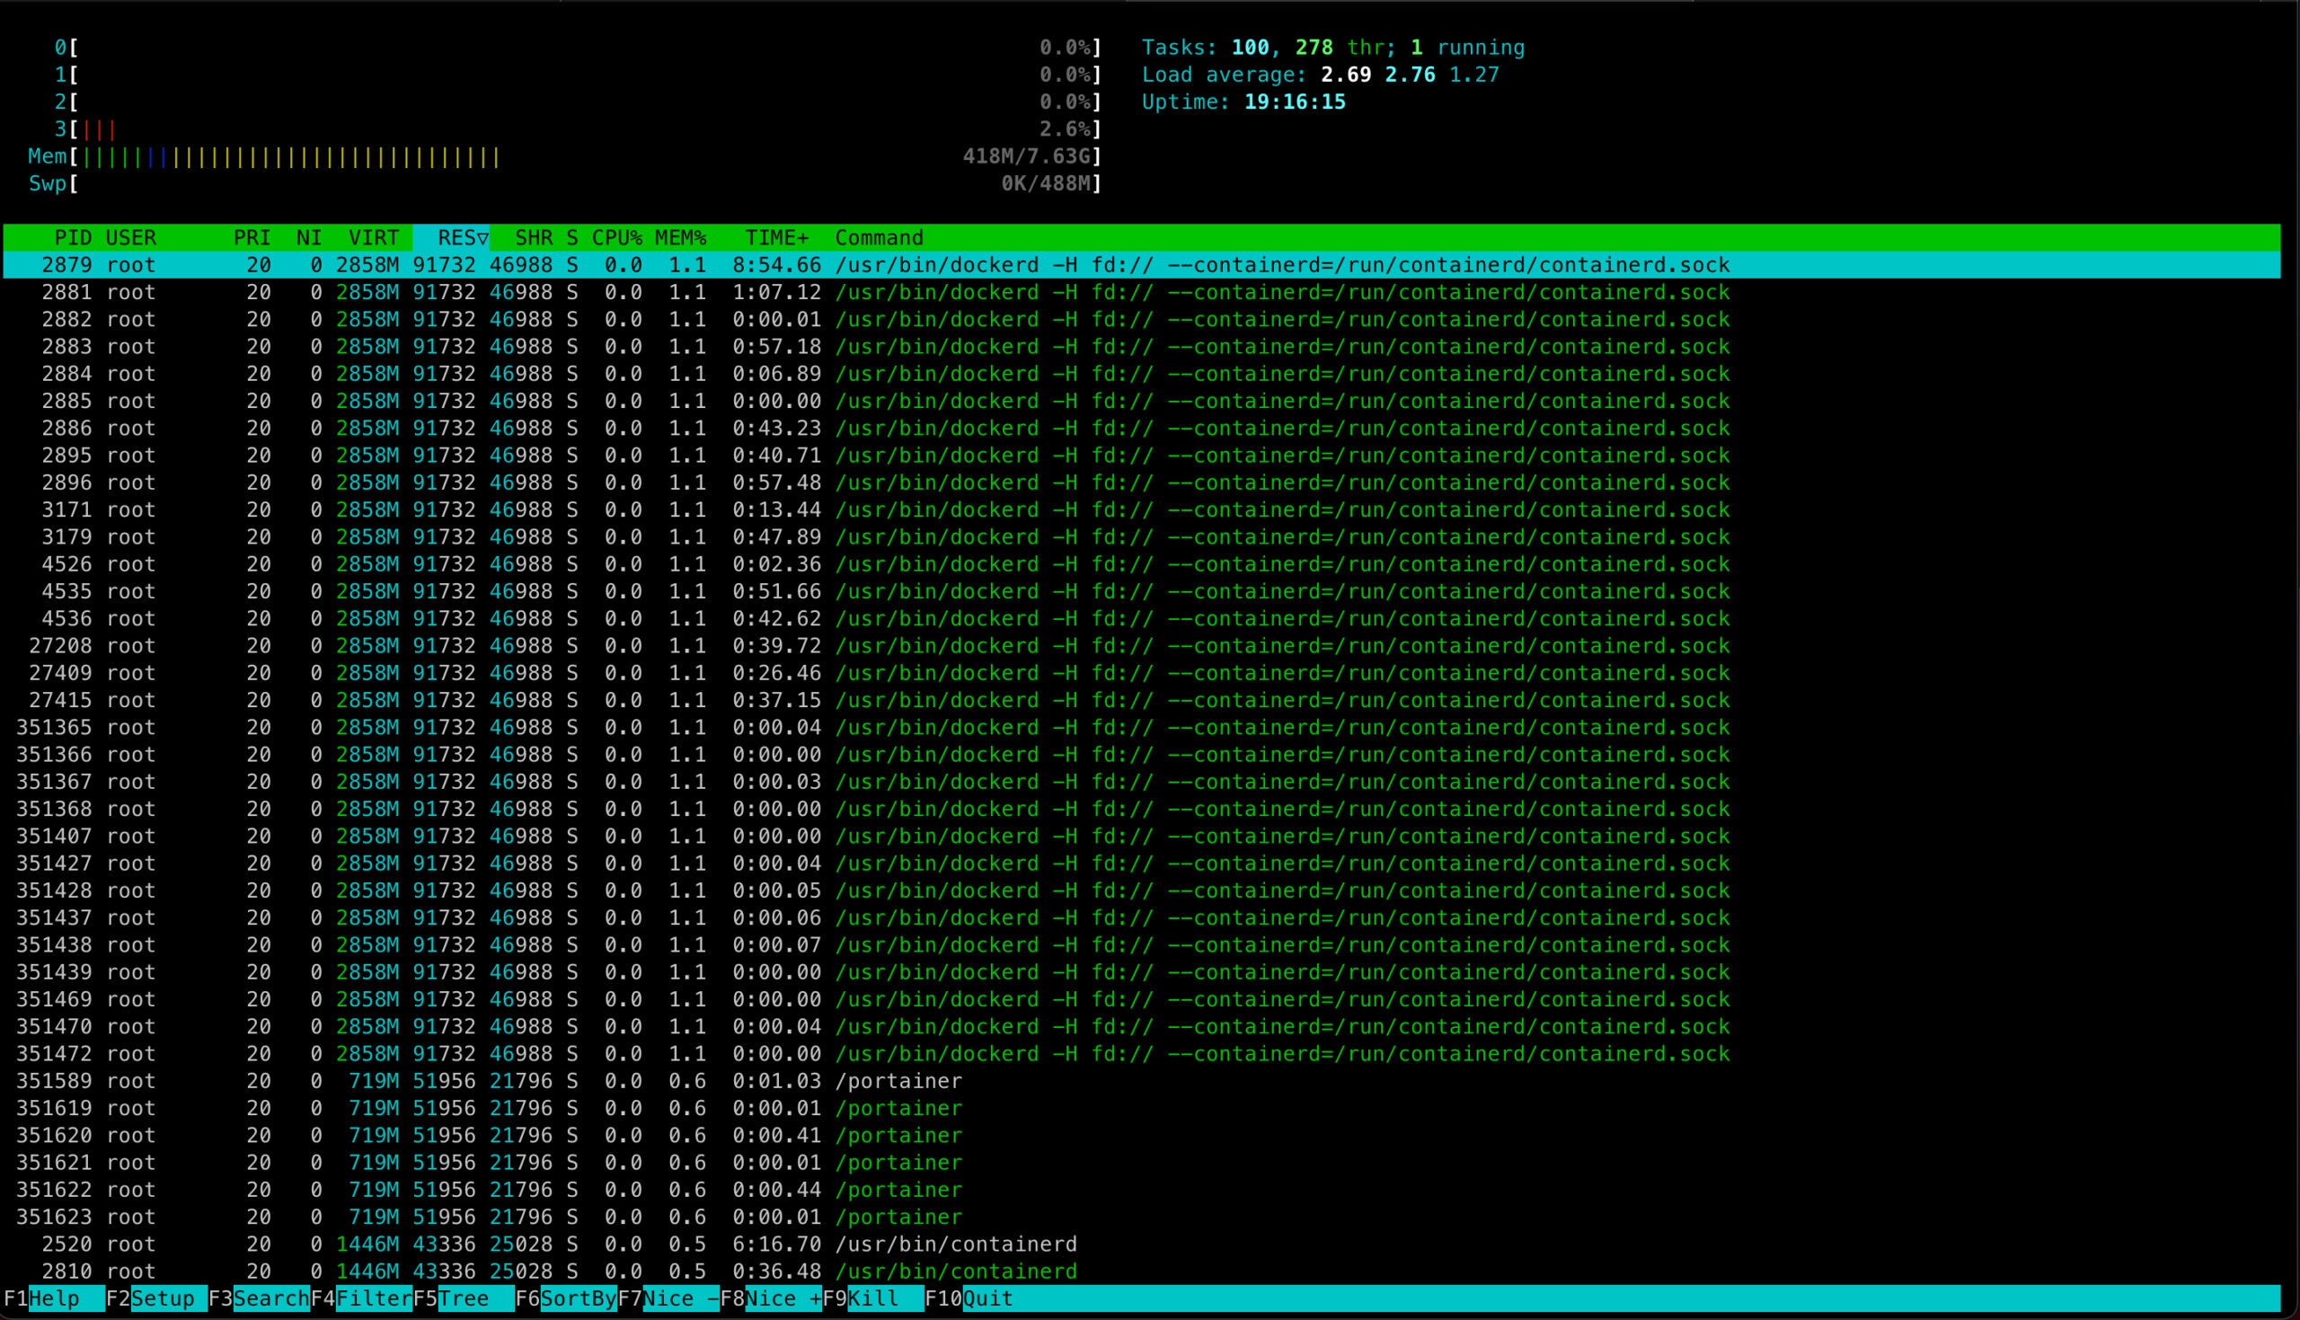The image size is (2300, 1320).
Task: Select process row with PID 351428
Action: (1142, 890)
